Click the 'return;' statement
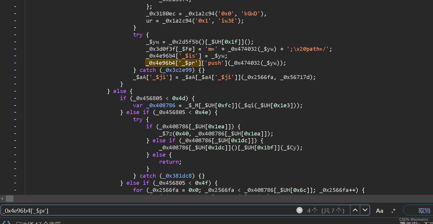 click(170, 162)
